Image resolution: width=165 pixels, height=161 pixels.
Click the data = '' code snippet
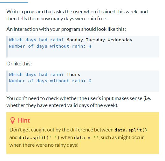tap(86, 138)
